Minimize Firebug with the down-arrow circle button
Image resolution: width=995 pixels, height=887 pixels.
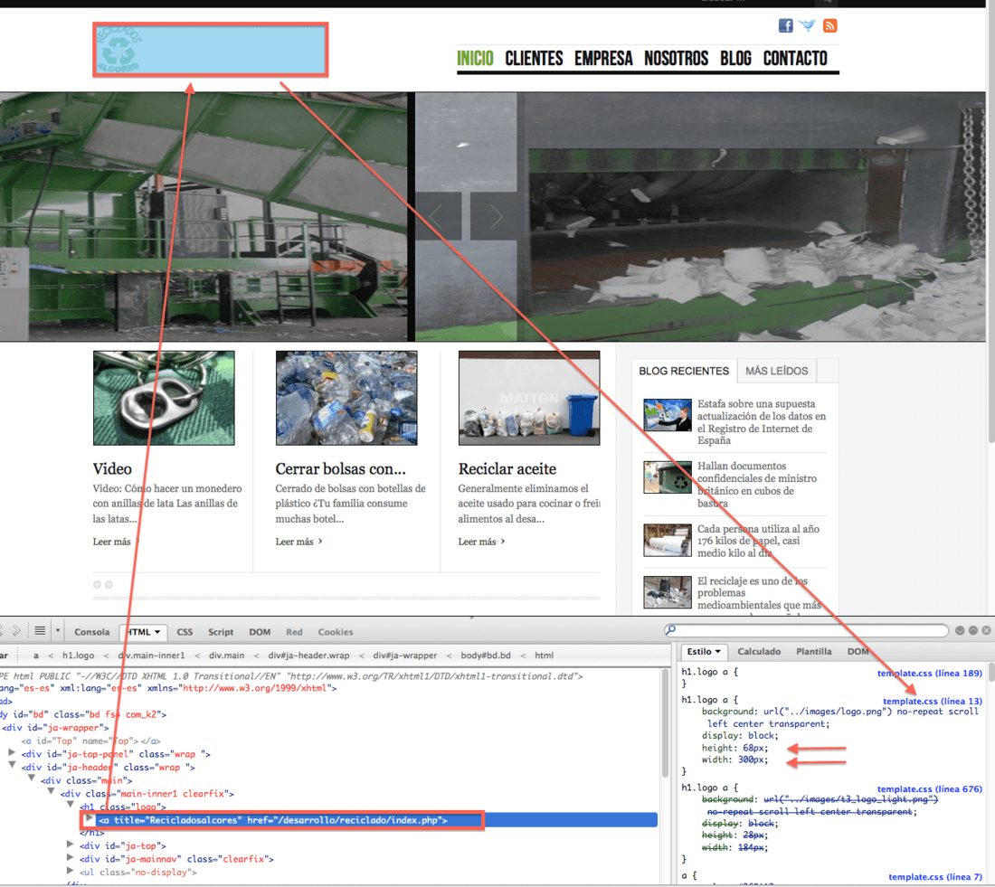(960, 631)
